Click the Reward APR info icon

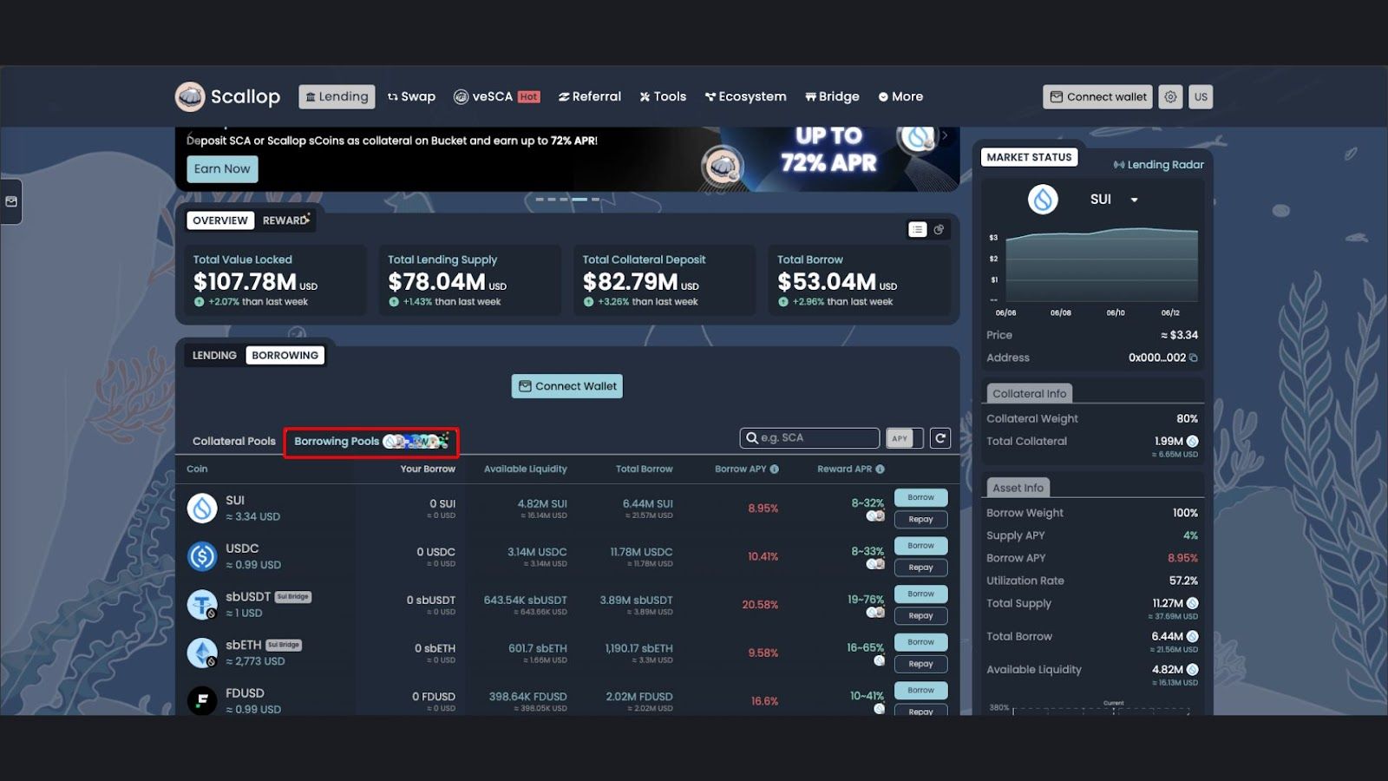(x=880, y=469)
